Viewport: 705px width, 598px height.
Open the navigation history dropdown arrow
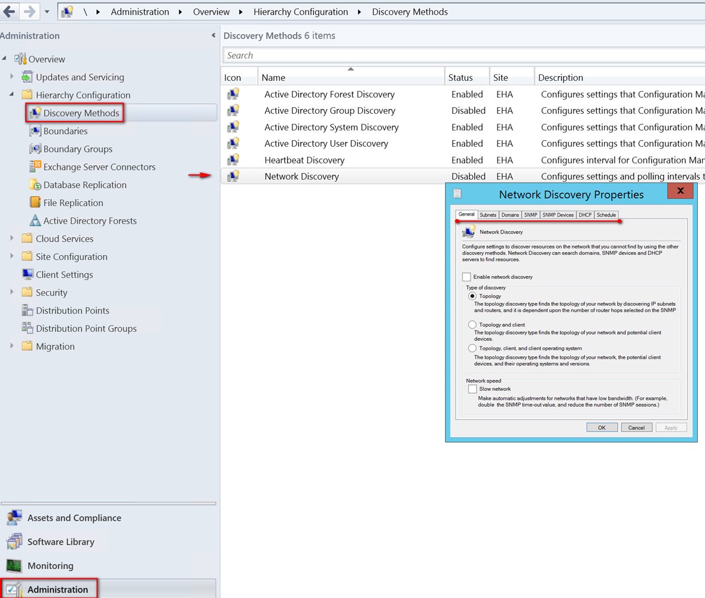coord(47,12)
